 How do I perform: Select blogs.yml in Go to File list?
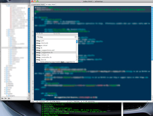click(56, 41)
